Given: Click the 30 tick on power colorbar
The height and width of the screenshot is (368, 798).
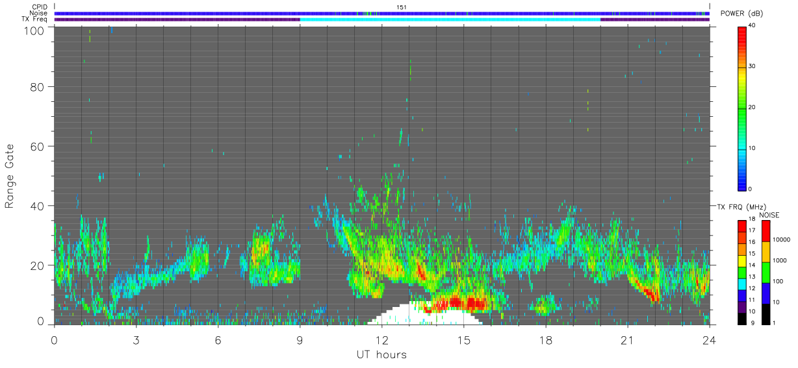Looking at the screenshot, I should (x=752, y=67).
